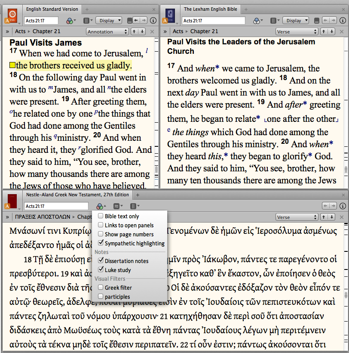Jump to previous verse in Lexham panel
Viewport: 349px width, 353px height.
324,31
